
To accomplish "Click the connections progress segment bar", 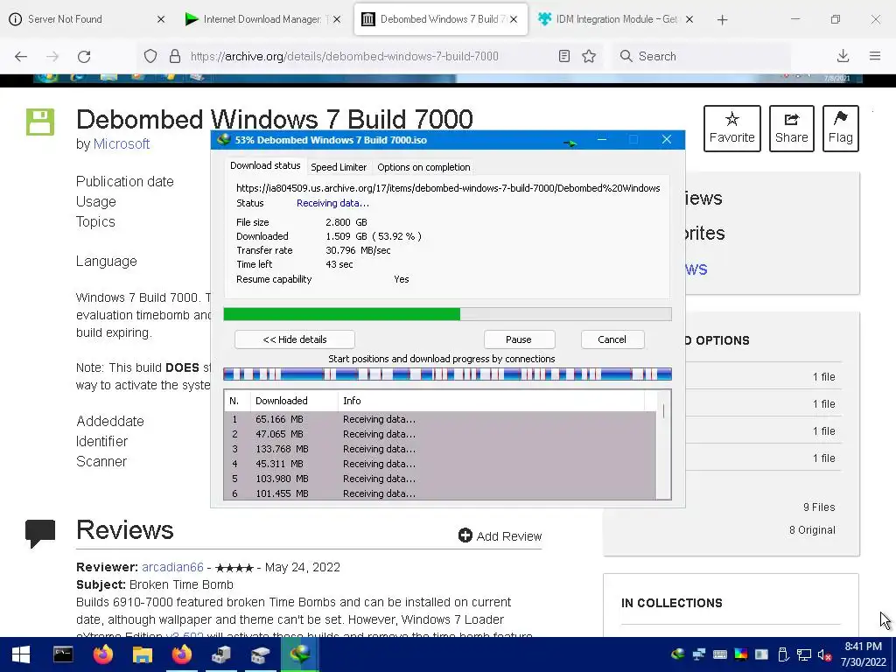I will point(447,374).
